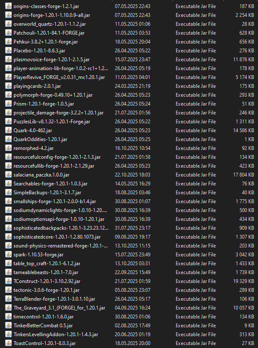258x348 pixels.
Task: Click the jar icon beside origins-forge-1.20.1-1.10.0.9-all.jar
Action: [x=8, y=15]
